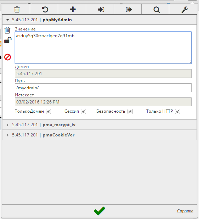The image size is (199, 219).
Task: Click the Истекает expiry date field
Action: pyautogui.click(x=103, y=102)
